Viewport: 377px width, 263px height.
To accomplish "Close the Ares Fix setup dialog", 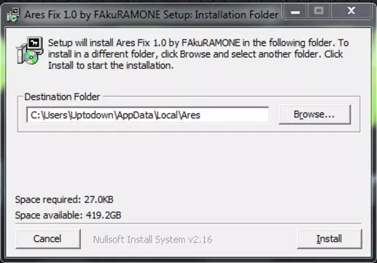I will click(x=351, y=12).
